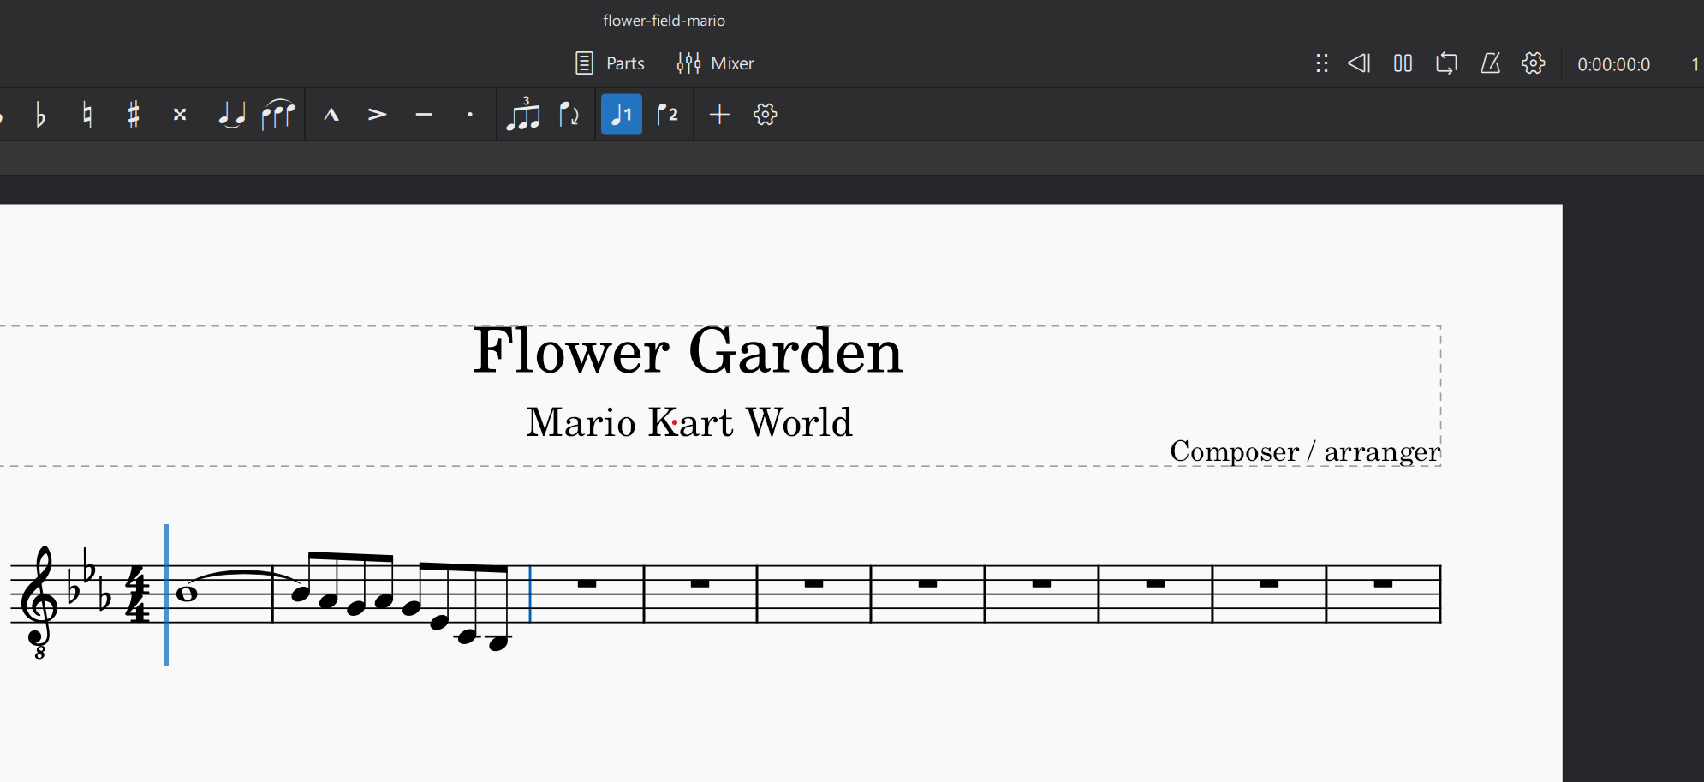Click the playback time 0:00:00:0 field

[1613, 64]
